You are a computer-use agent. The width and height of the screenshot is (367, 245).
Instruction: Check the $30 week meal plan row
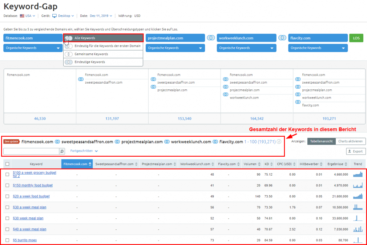click(7, 218)
